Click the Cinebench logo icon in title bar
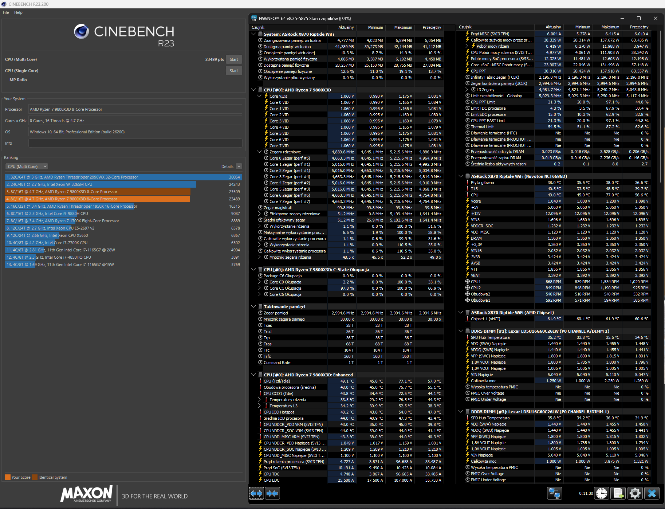Image resolution: width=665 pixels, height=509 pixels. coord(4,4)
